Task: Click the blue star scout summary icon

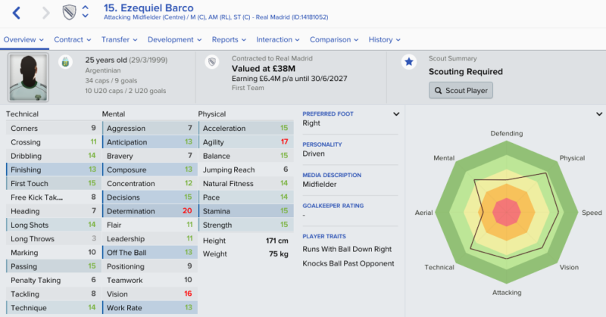Action: pos(409,62)
